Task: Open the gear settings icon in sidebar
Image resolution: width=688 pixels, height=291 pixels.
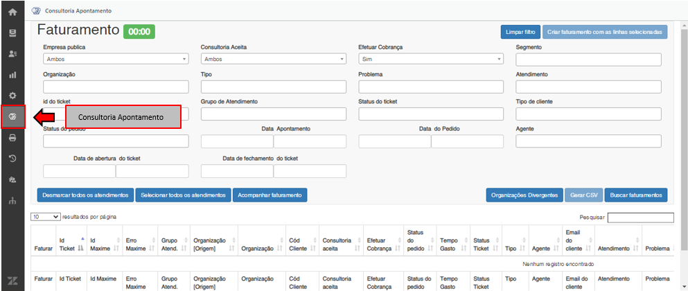Action: click(x=12, y=95)
